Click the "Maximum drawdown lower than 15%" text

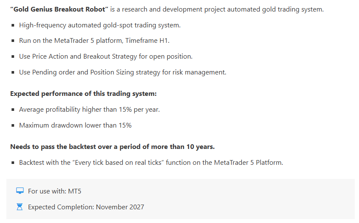(75, 125)
